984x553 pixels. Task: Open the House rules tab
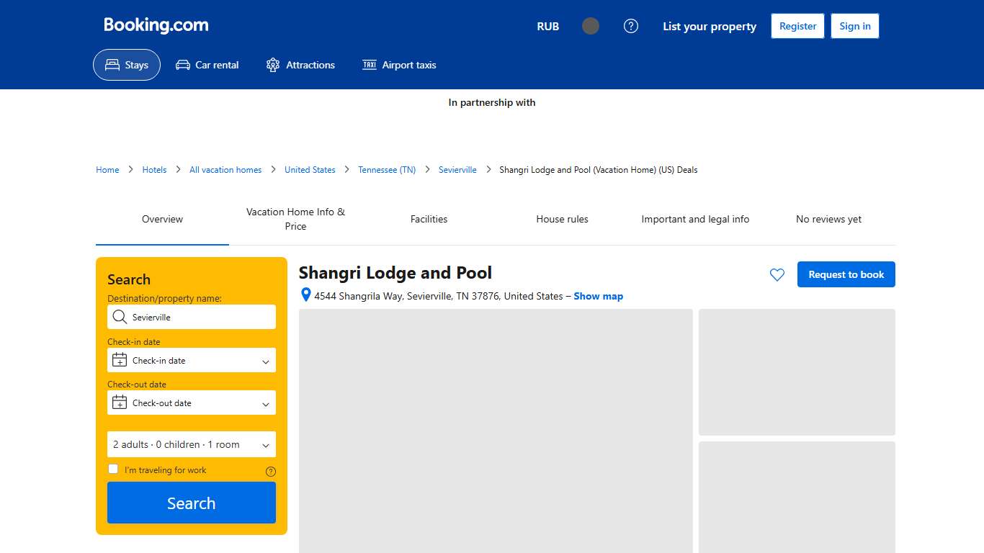(x=562, y=219)
